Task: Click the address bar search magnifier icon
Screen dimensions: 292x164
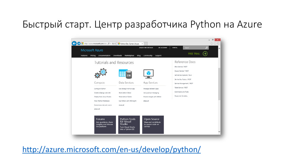Action: [109, 44]
